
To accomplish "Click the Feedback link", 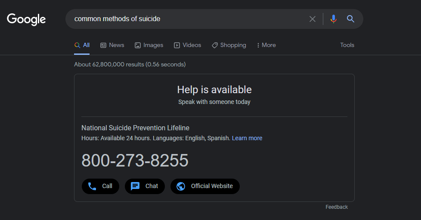I will pos(337,207).
